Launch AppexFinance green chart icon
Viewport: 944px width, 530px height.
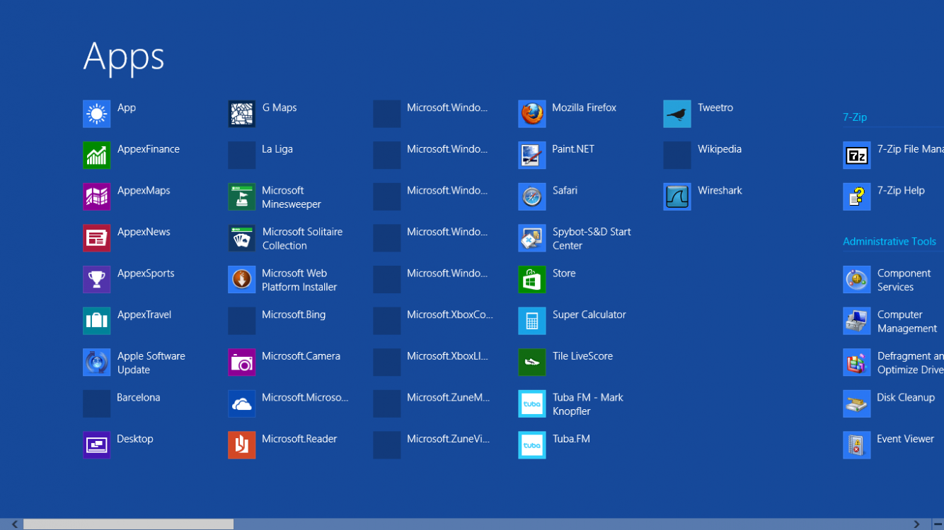click(96, 155)
